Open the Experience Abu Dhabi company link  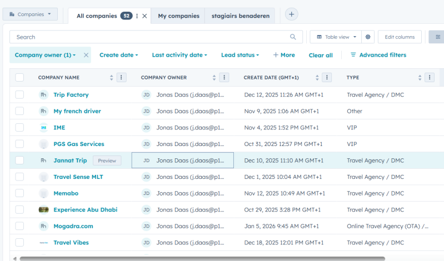pyautogui.click(x=85, y=210)
